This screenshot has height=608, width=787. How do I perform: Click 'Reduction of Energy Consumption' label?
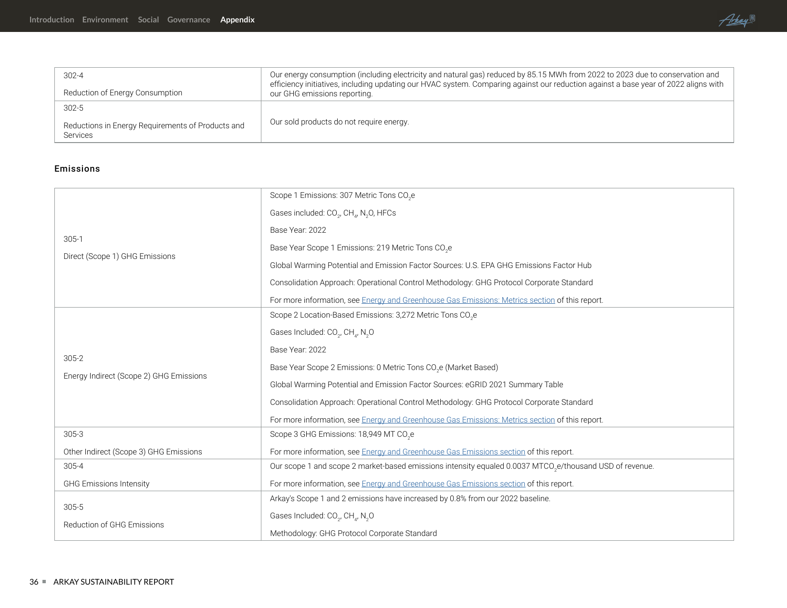(x=123, y=93)
